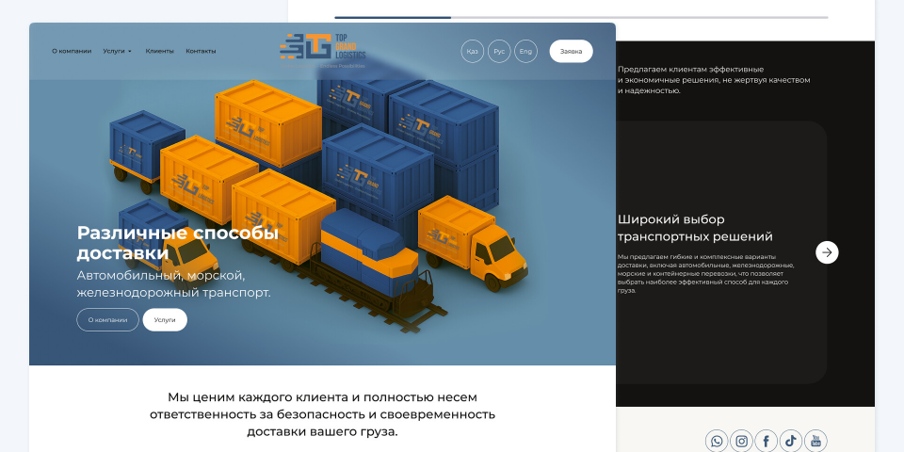
Task: Switch language to Каз
Action: pyautogui.click(x=472, y=51)
